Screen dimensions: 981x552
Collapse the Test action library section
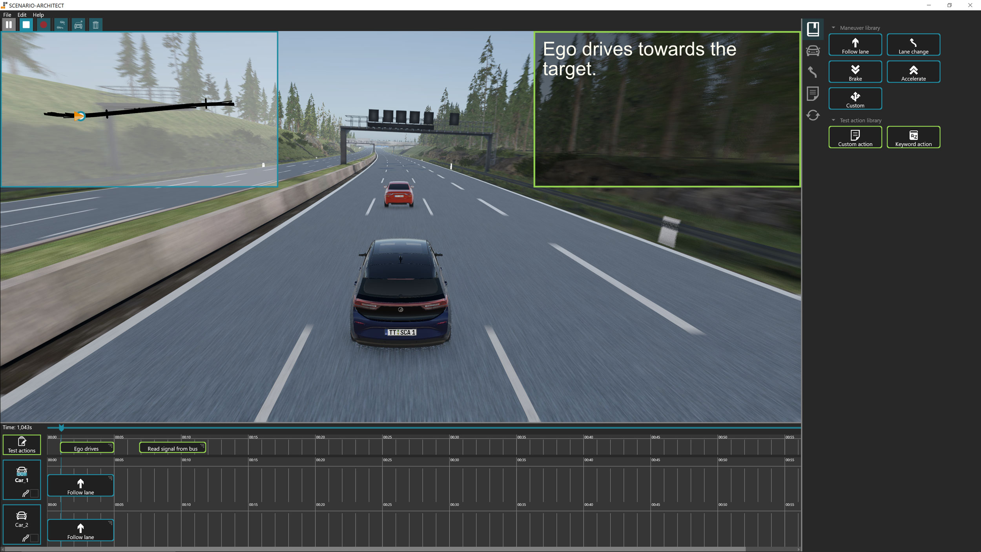(833, 120)
